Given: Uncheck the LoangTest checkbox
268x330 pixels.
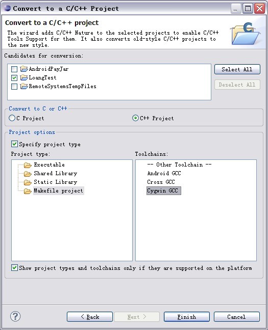Looking at the screenshot, I should coord(14,78).
